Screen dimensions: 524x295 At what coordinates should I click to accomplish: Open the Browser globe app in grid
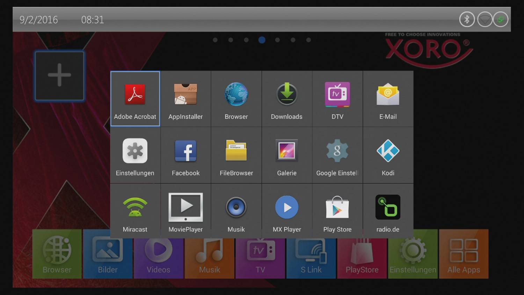click(236, 99)
